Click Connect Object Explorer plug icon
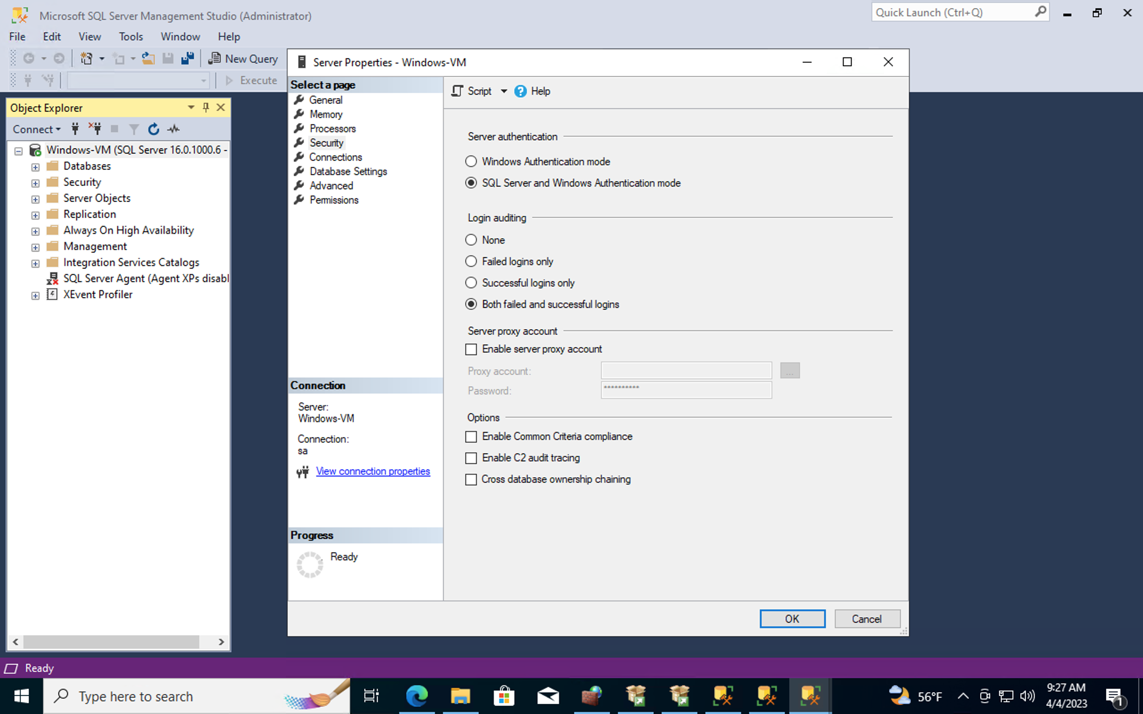1143x714 pixels. pyautogui.click(x=75, y=129)
